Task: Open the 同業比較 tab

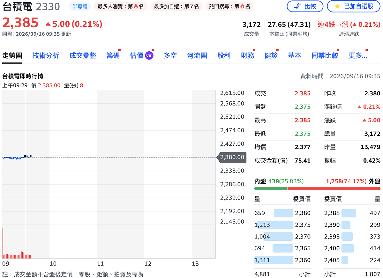Action: (x=325, y=55)
